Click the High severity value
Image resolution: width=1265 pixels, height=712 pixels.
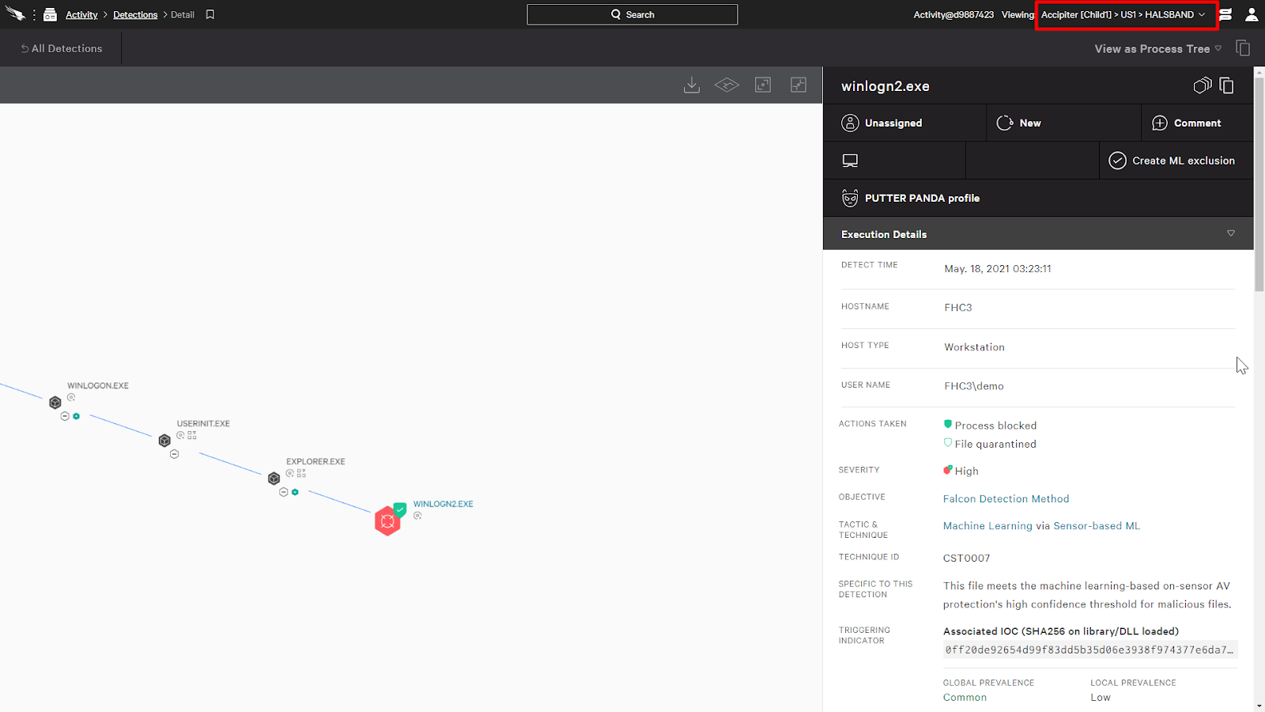tap(961, 471)
